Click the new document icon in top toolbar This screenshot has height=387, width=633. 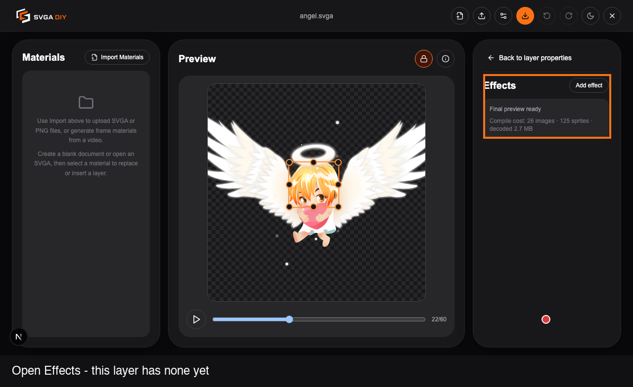coord(460,16)
